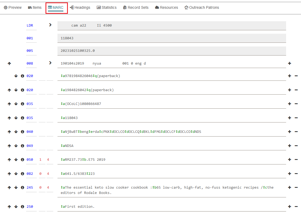
Task: Edit first indicator of field 245
Action: [x=42, y=188]
